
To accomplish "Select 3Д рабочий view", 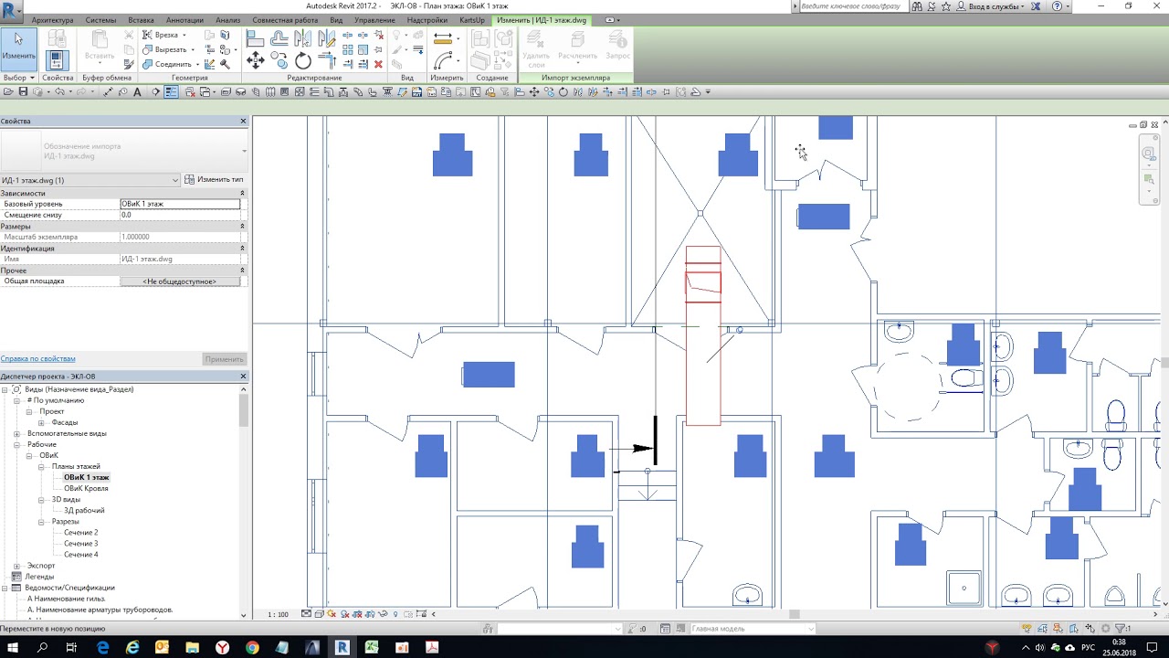I will [x=84, y=510].
